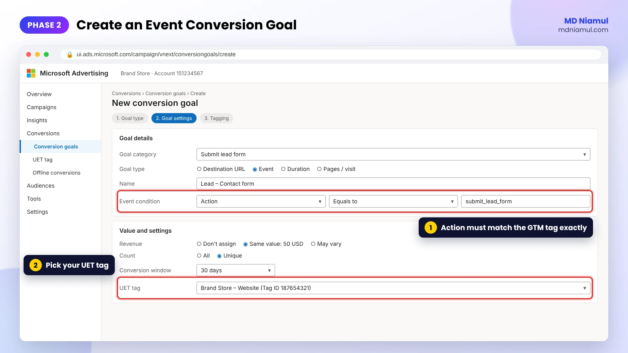This screenshot has width=628, height=353.
Task: Choose Pages / visit goal type
Action: coord(336,169)
